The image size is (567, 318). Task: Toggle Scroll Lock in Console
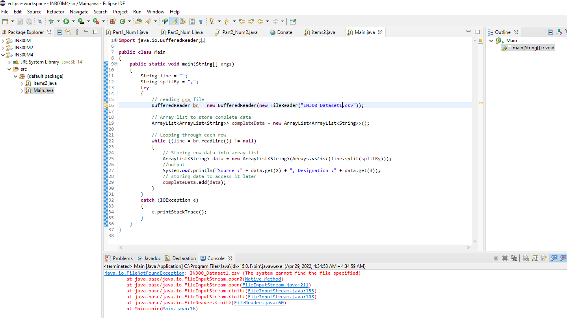535,258
